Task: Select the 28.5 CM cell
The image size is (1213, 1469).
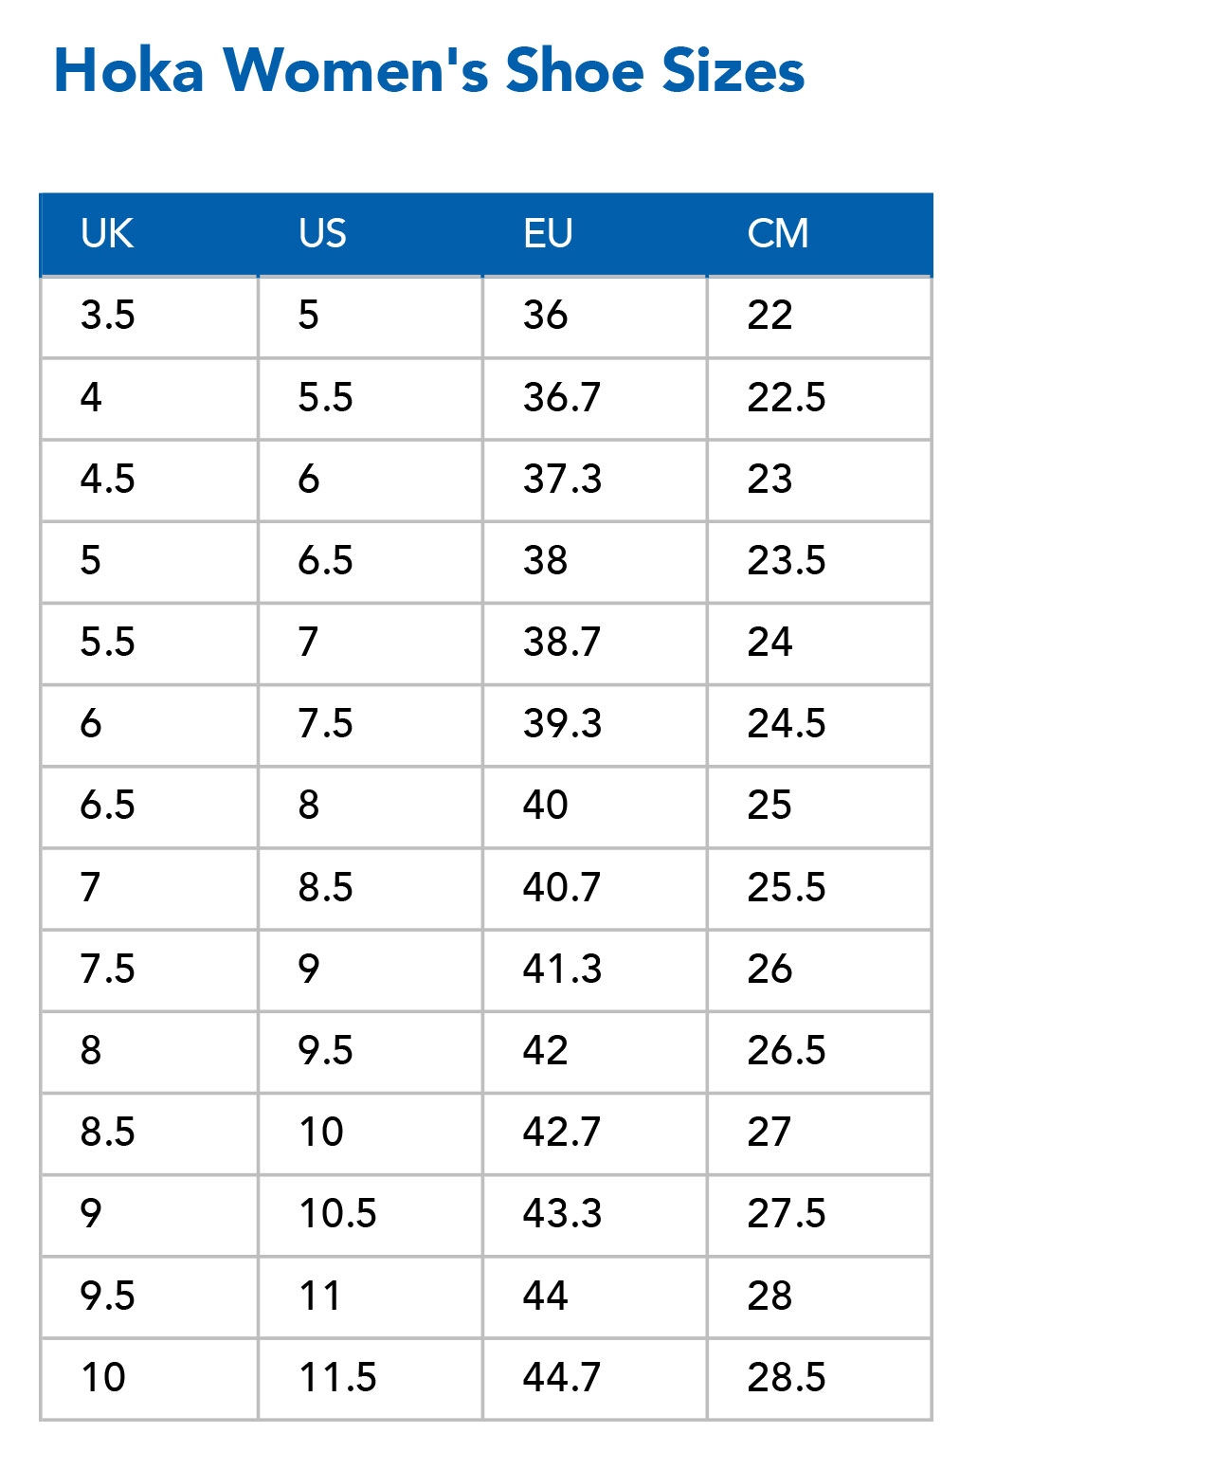Action: point(787,1378)
